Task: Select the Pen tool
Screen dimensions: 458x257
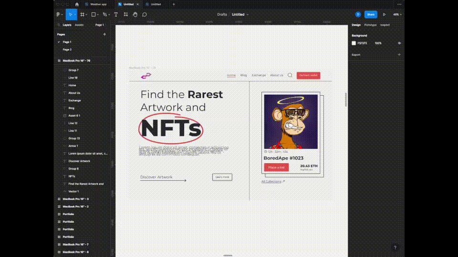Action: 104,14
